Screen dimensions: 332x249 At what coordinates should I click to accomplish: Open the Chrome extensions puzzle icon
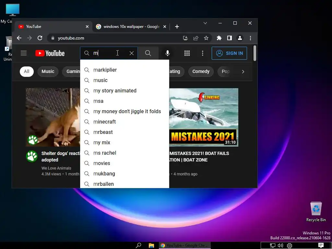click(219, 38)
